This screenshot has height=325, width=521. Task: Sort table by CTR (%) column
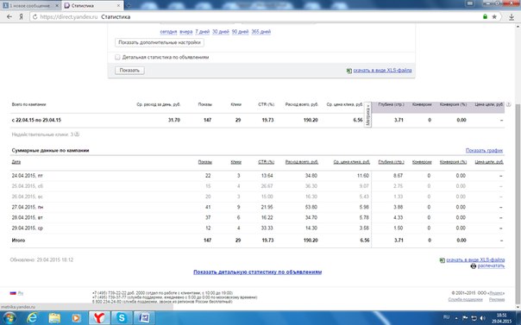point(267,162)
